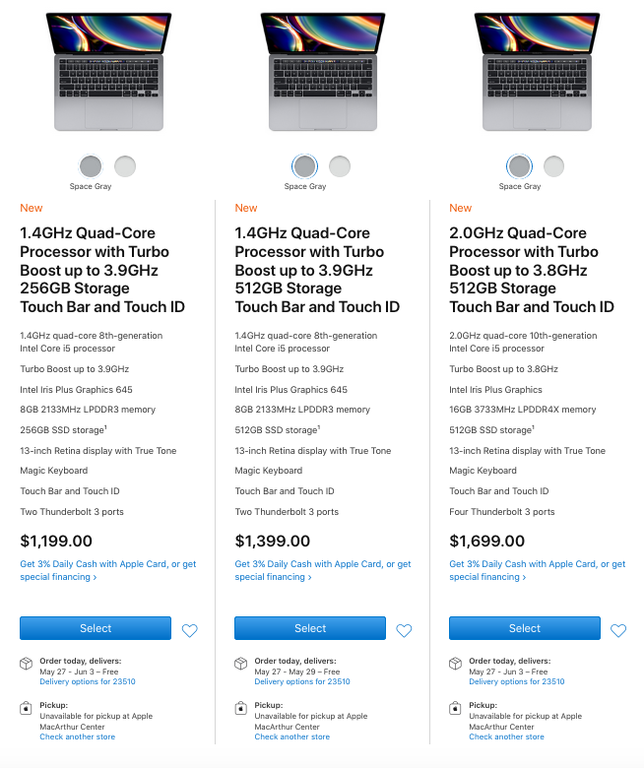Pick Space Gray swatch for 2.0GHz model
The width and height of the screenshot is (644, 768).
click(519, 165)
